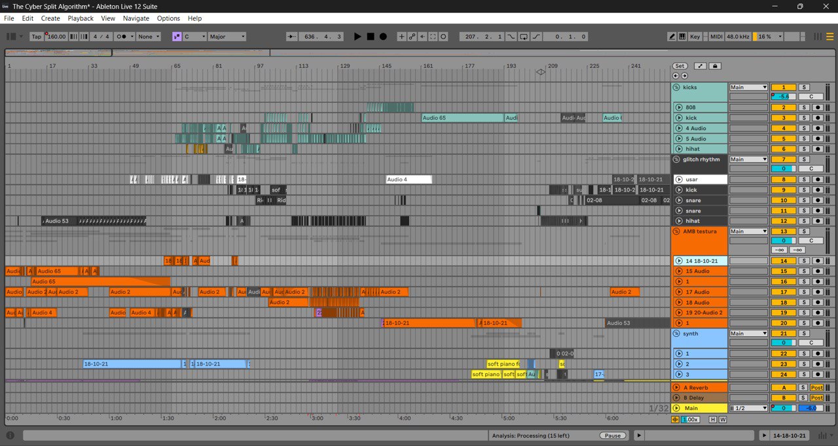Solo the 808 track
The image size is (838, 446).
click(x=803, y=108)
